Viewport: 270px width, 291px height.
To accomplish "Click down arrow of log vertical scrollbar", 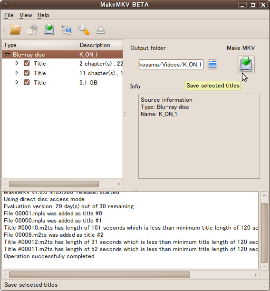I will (264, 266).
